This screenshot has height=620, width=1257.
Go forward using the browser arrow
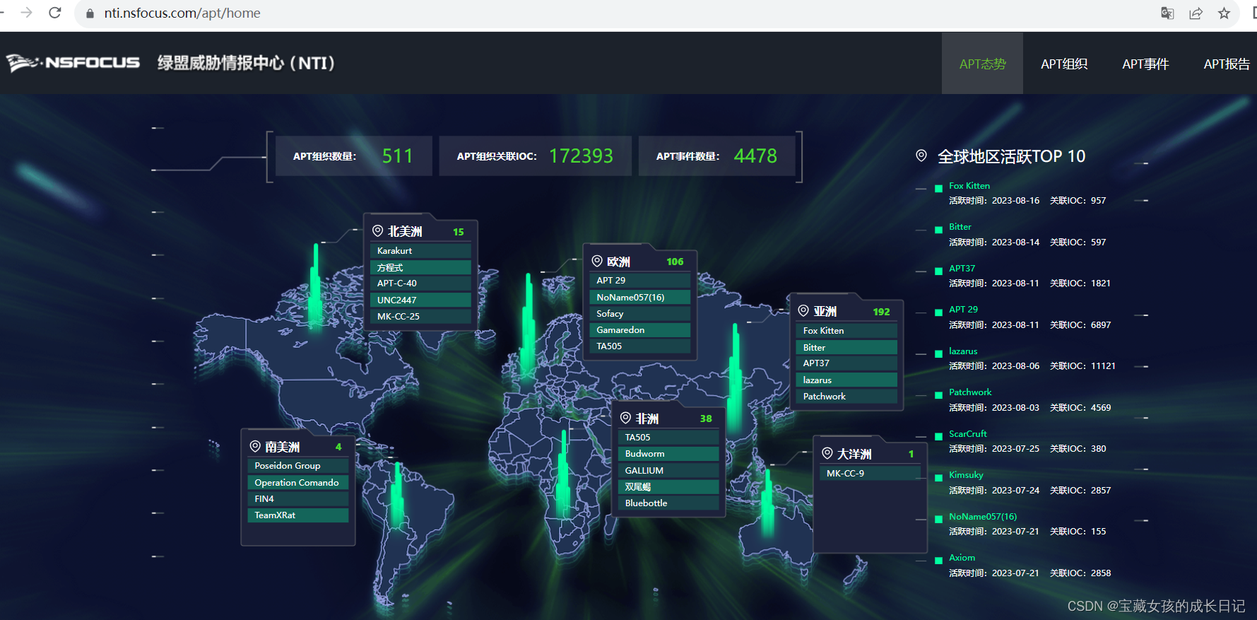tap(27, 13)
